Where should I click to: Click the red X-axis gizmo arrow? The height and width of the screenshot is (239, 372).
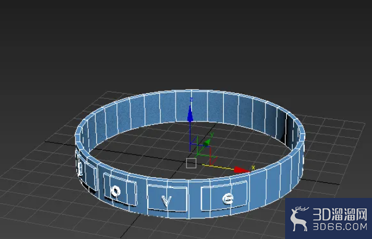[x=242, y=170]
